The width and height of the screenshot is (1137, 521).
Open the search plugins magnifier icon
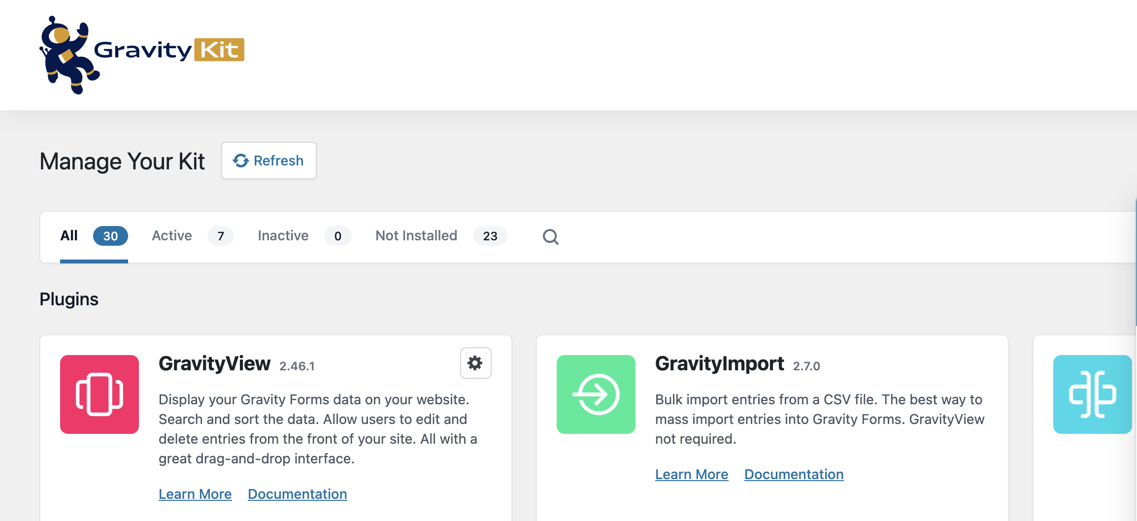[x=550, y=237]
